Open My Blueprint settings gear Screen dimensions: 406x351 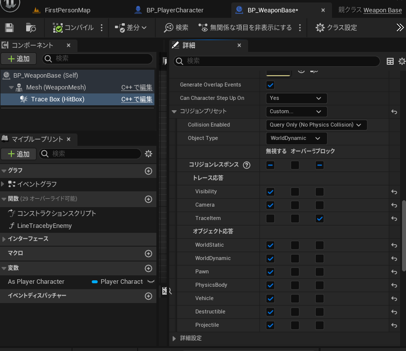point(148,154)
